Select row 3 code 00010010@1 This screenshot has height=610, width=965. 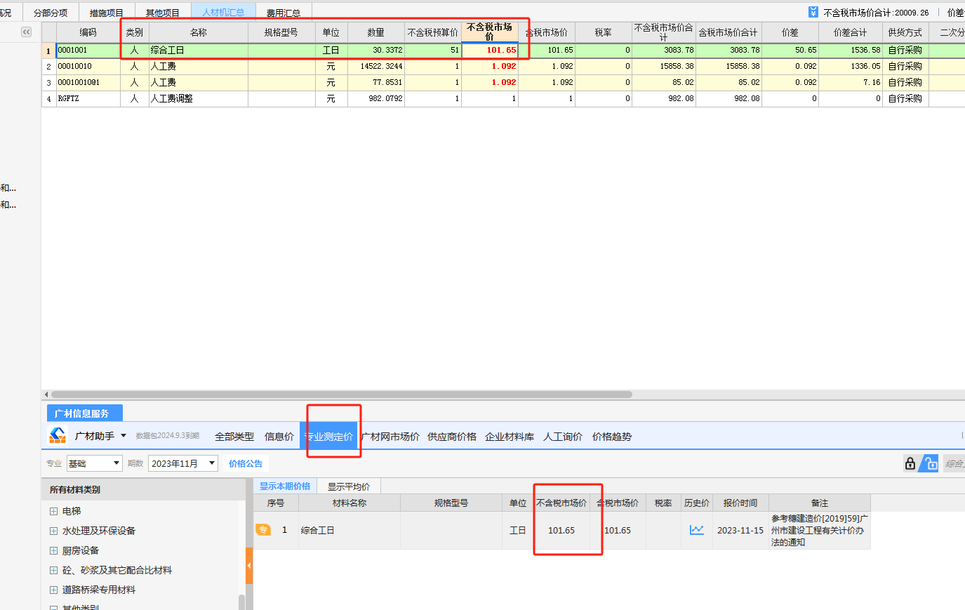(x=88, y=82)
